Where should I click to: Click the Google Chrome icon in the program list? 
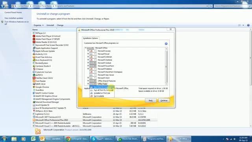point(34,87)
